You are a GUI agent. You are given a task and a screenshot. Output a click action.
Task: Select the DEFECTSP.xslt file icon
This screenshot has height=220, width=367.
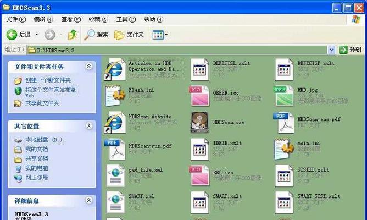point(284,70)
